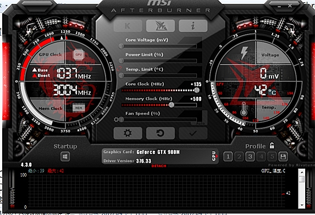Click the 42 °C temperature readout
Viewport: 315px width, 215px height.
click(x=265, y=90)
